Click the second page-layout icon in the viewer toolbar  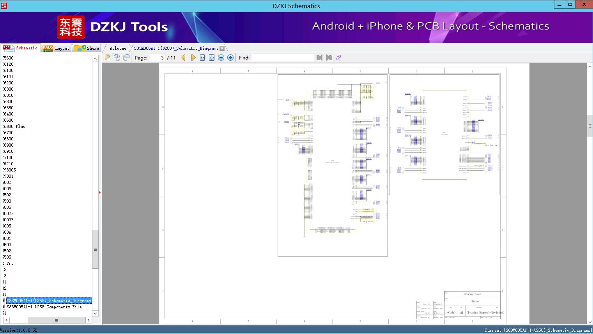click(117, 58)
